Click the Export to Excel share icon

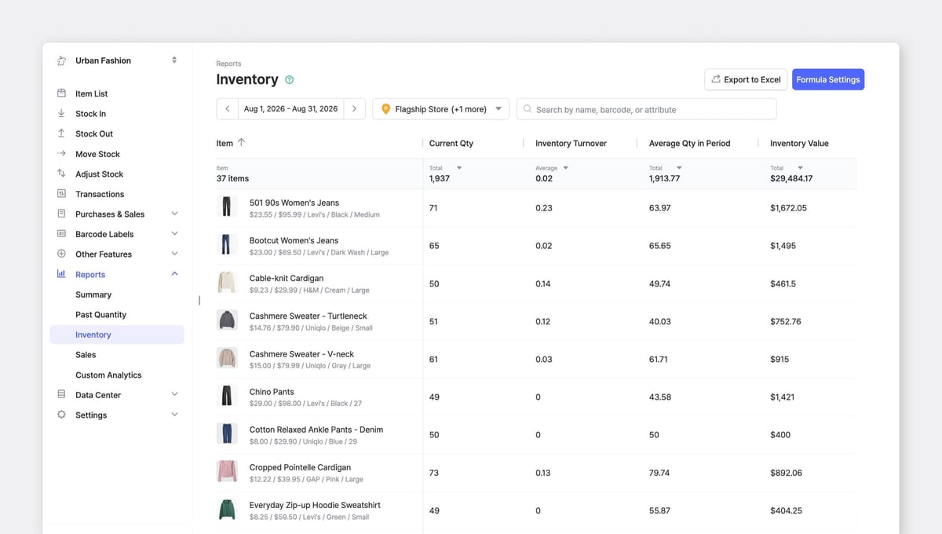tap(716, 79)
